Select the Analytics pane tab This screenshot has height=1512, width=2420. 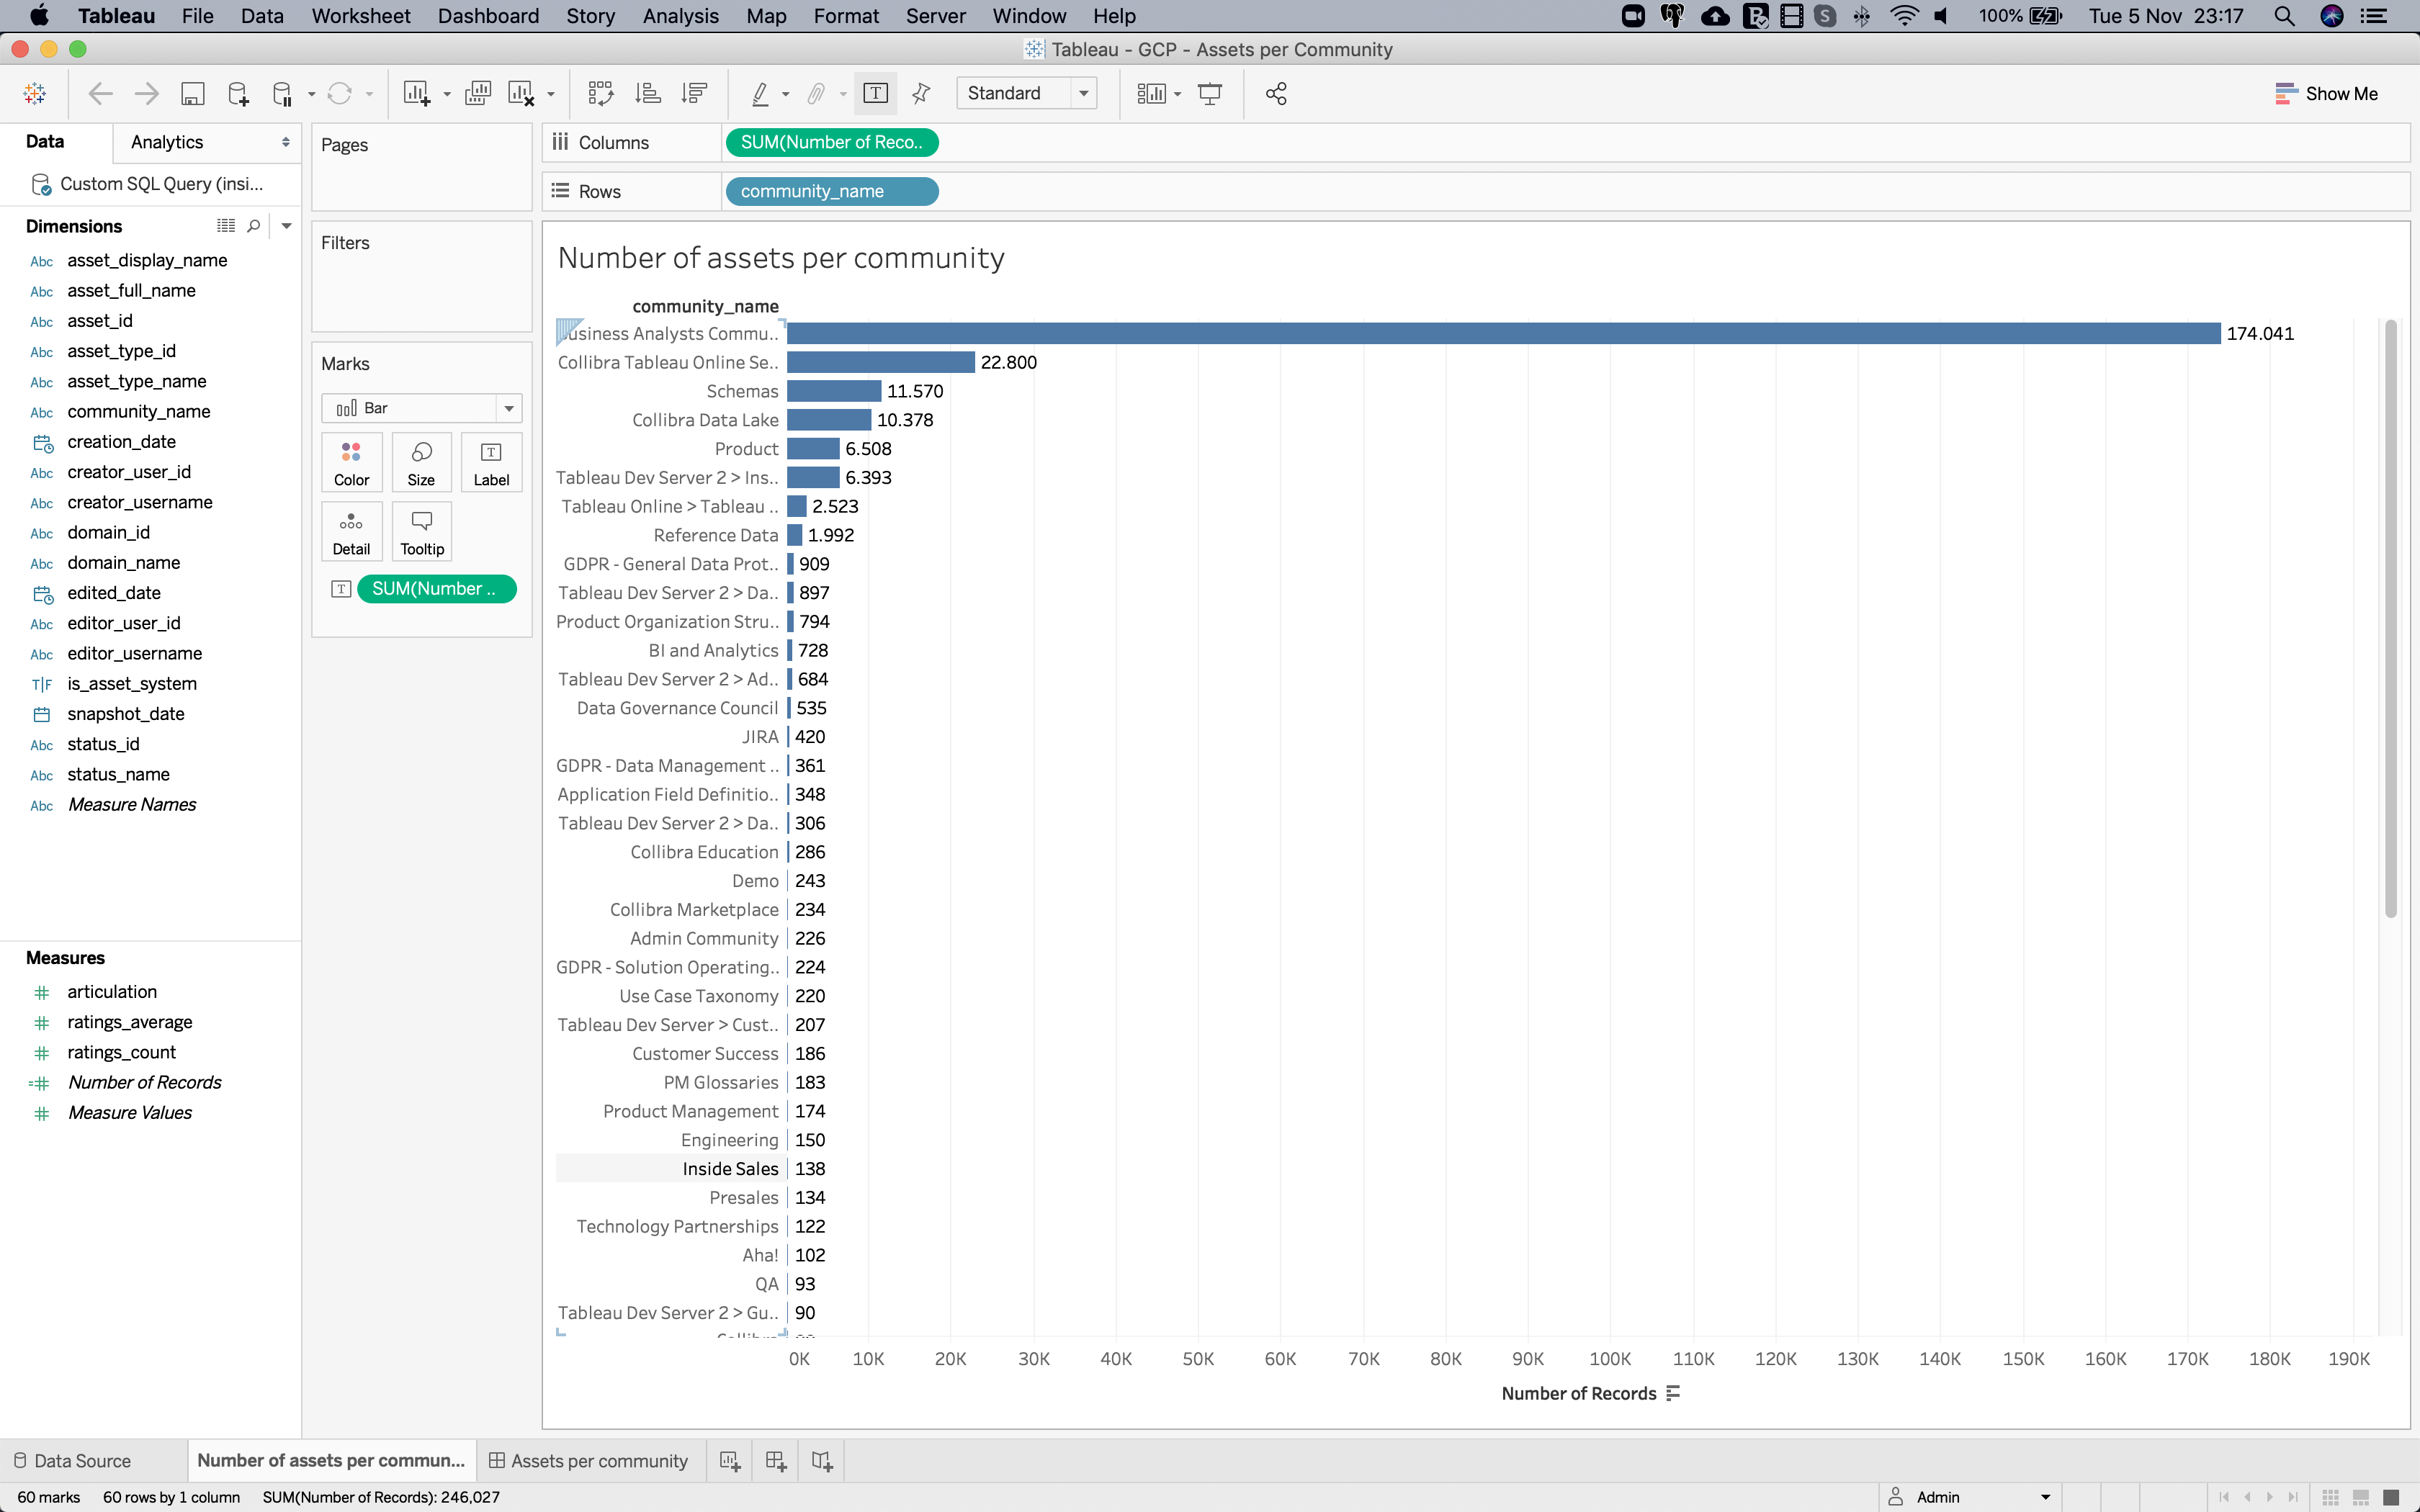click(167, 142)
